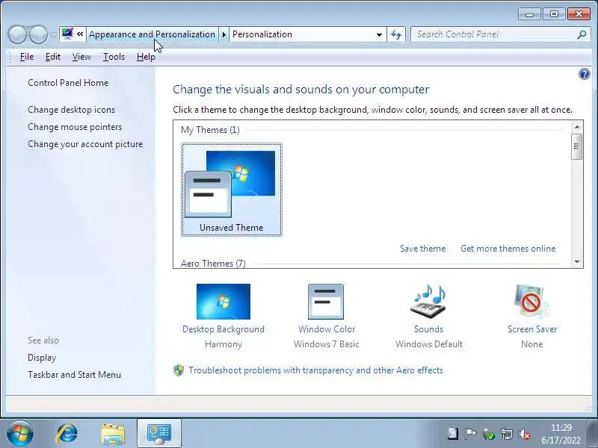Click the Control Panel icon in address bar
The height and width of the screenshot is (448, 598).
coord(67,34)
